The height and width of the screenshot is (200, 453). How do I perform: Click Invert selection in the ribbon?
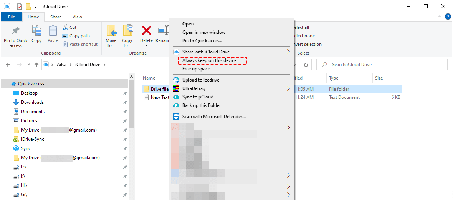(308, 44)
